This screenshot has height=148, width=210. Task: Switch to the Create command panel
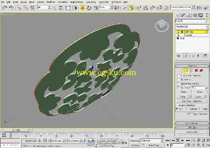coord(177,15)
